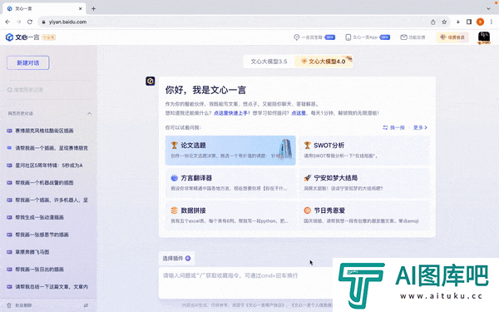499x312 pixels.
Task: Click the 搜索历史记录 search field
Action: pos(49,90)
